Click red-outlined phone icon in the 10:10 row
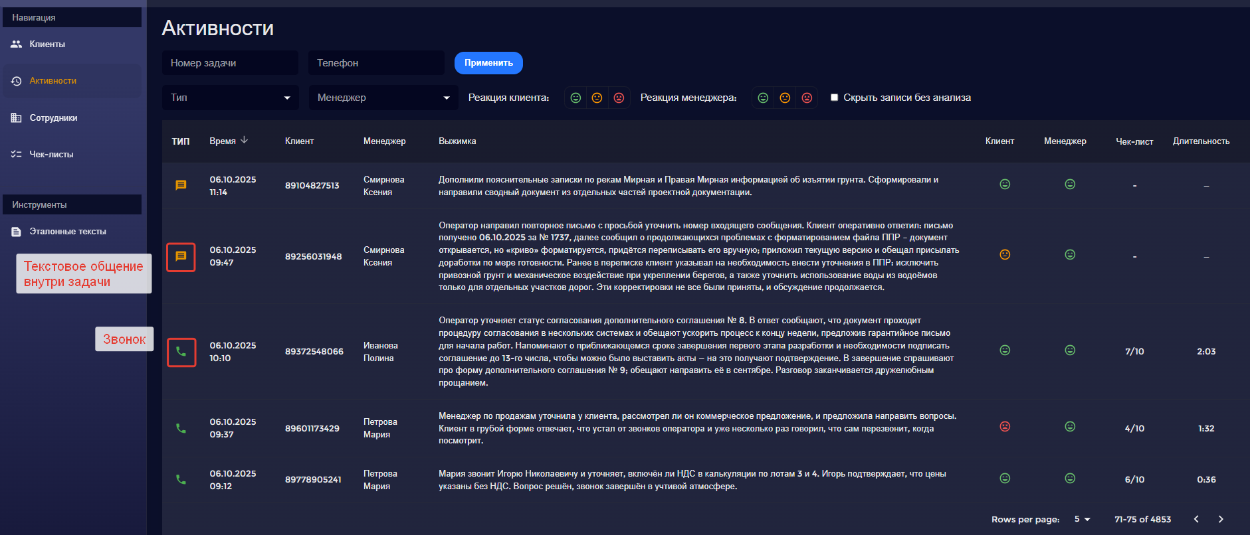This screenshot has width=1250, height=535. [x=181, y=352]
